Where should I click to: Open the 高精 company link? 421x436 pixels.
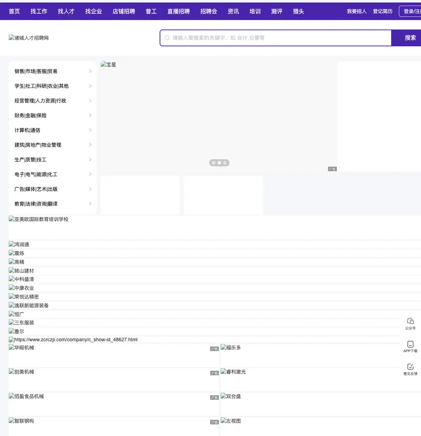pyautogui.click(x=215, y=262)
